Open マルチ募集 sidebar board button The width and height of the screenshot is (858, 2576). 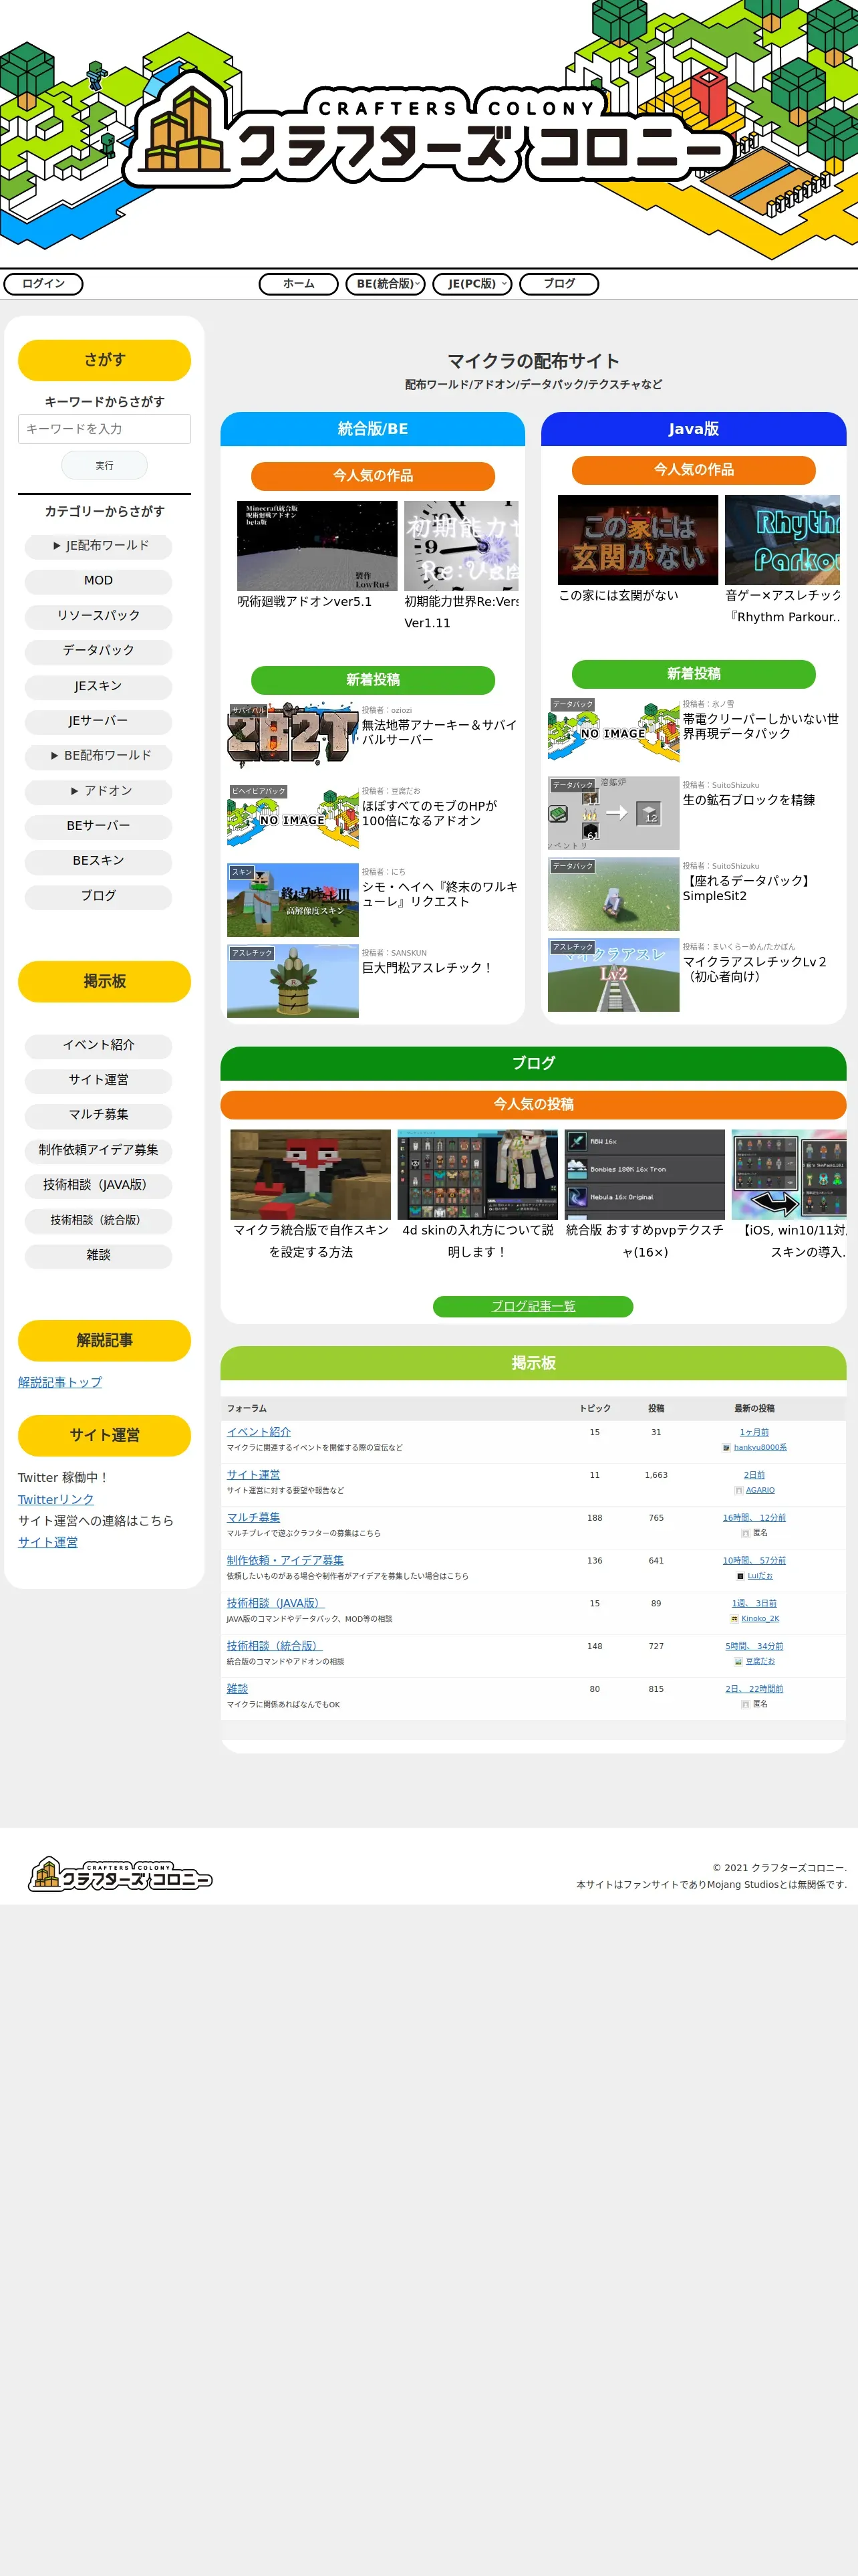[99, 1115]
